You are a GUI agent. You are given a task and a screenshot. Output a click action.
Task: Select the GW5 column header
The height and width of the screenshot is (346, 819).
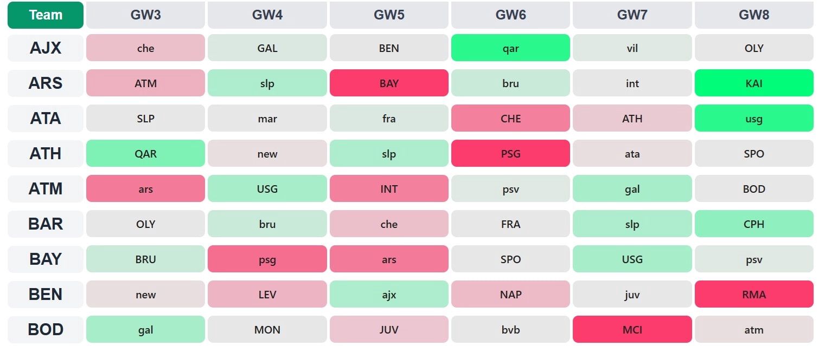[389, 15]
